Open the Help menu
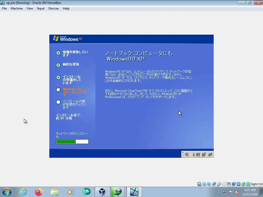263x197 pixels. pyautogui.click(x=66, y=8)
